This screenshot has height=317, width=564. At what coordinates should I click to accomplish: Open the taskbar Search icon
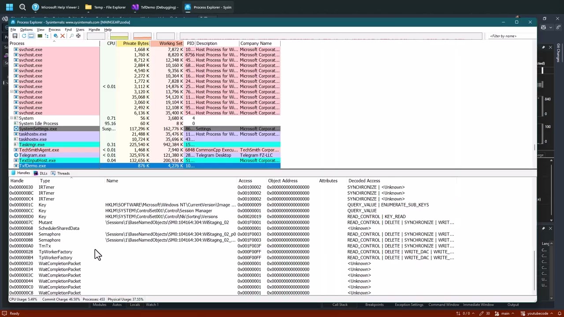pyautogui.click(x=22, y=7)
